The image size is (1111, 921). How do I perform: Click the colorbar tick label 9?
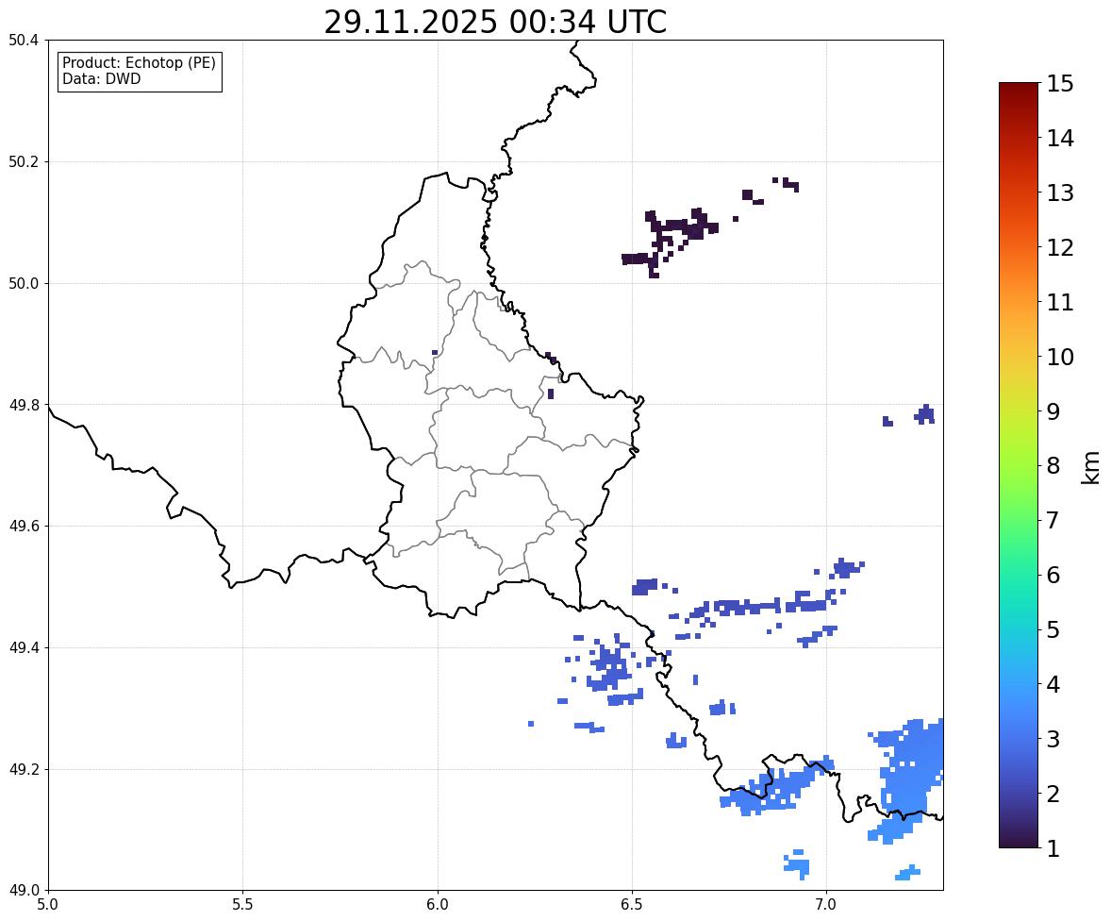(x=1053, y=411)
